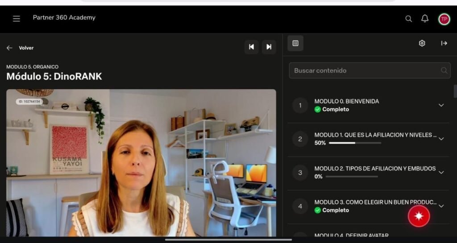This screenshot has width=457, height=243.
Task: Go to the previous lesson
Action: (252, 47)
